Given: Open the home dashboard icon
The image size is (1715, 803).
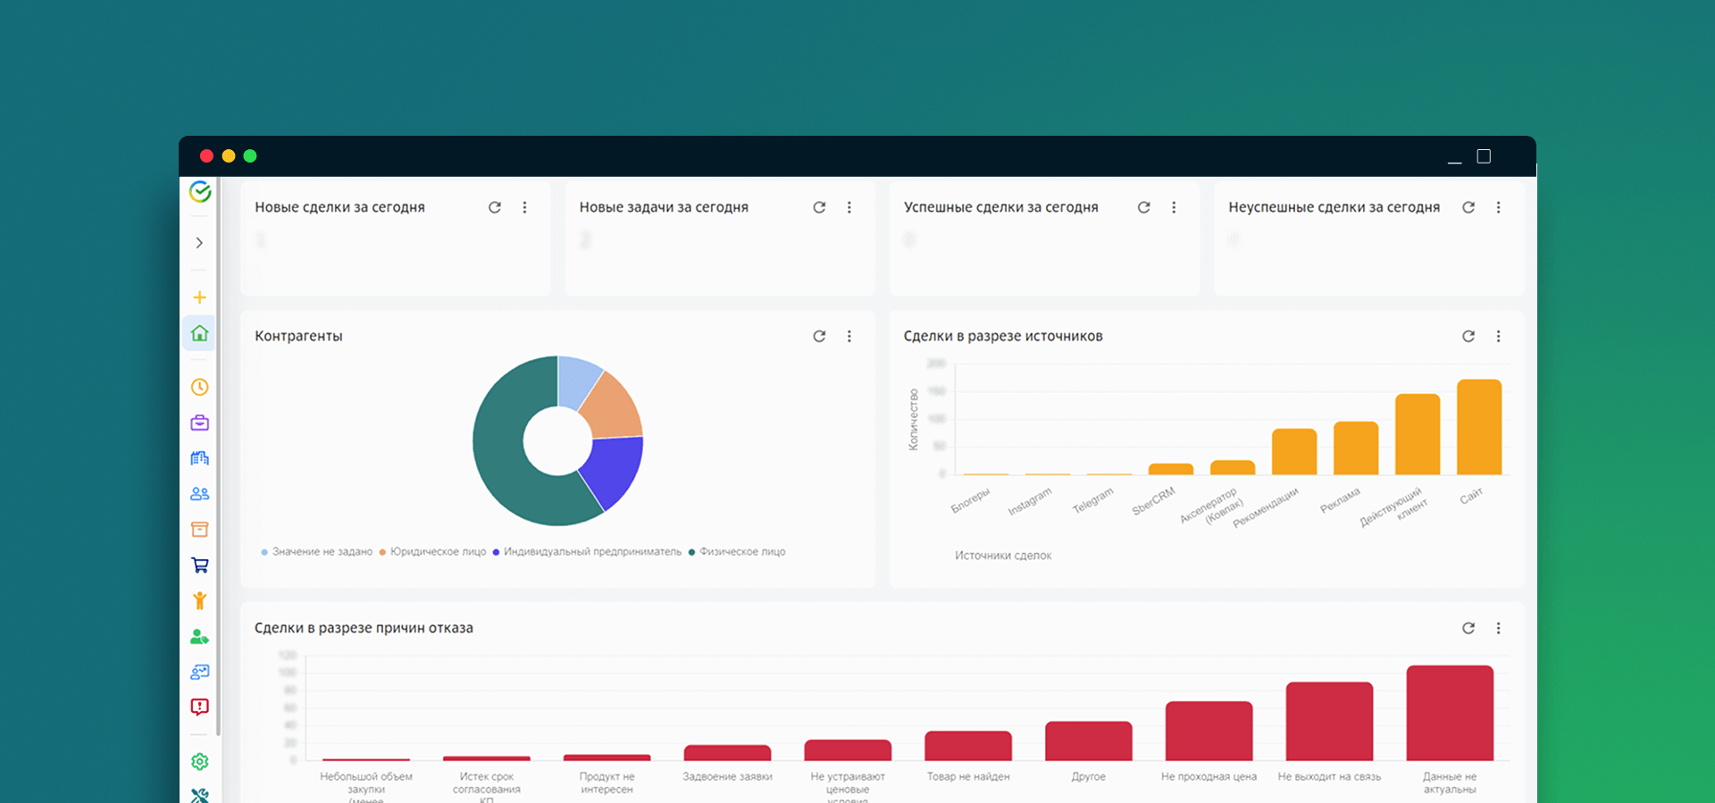Looking at the screenshot, I should [199, 333].
